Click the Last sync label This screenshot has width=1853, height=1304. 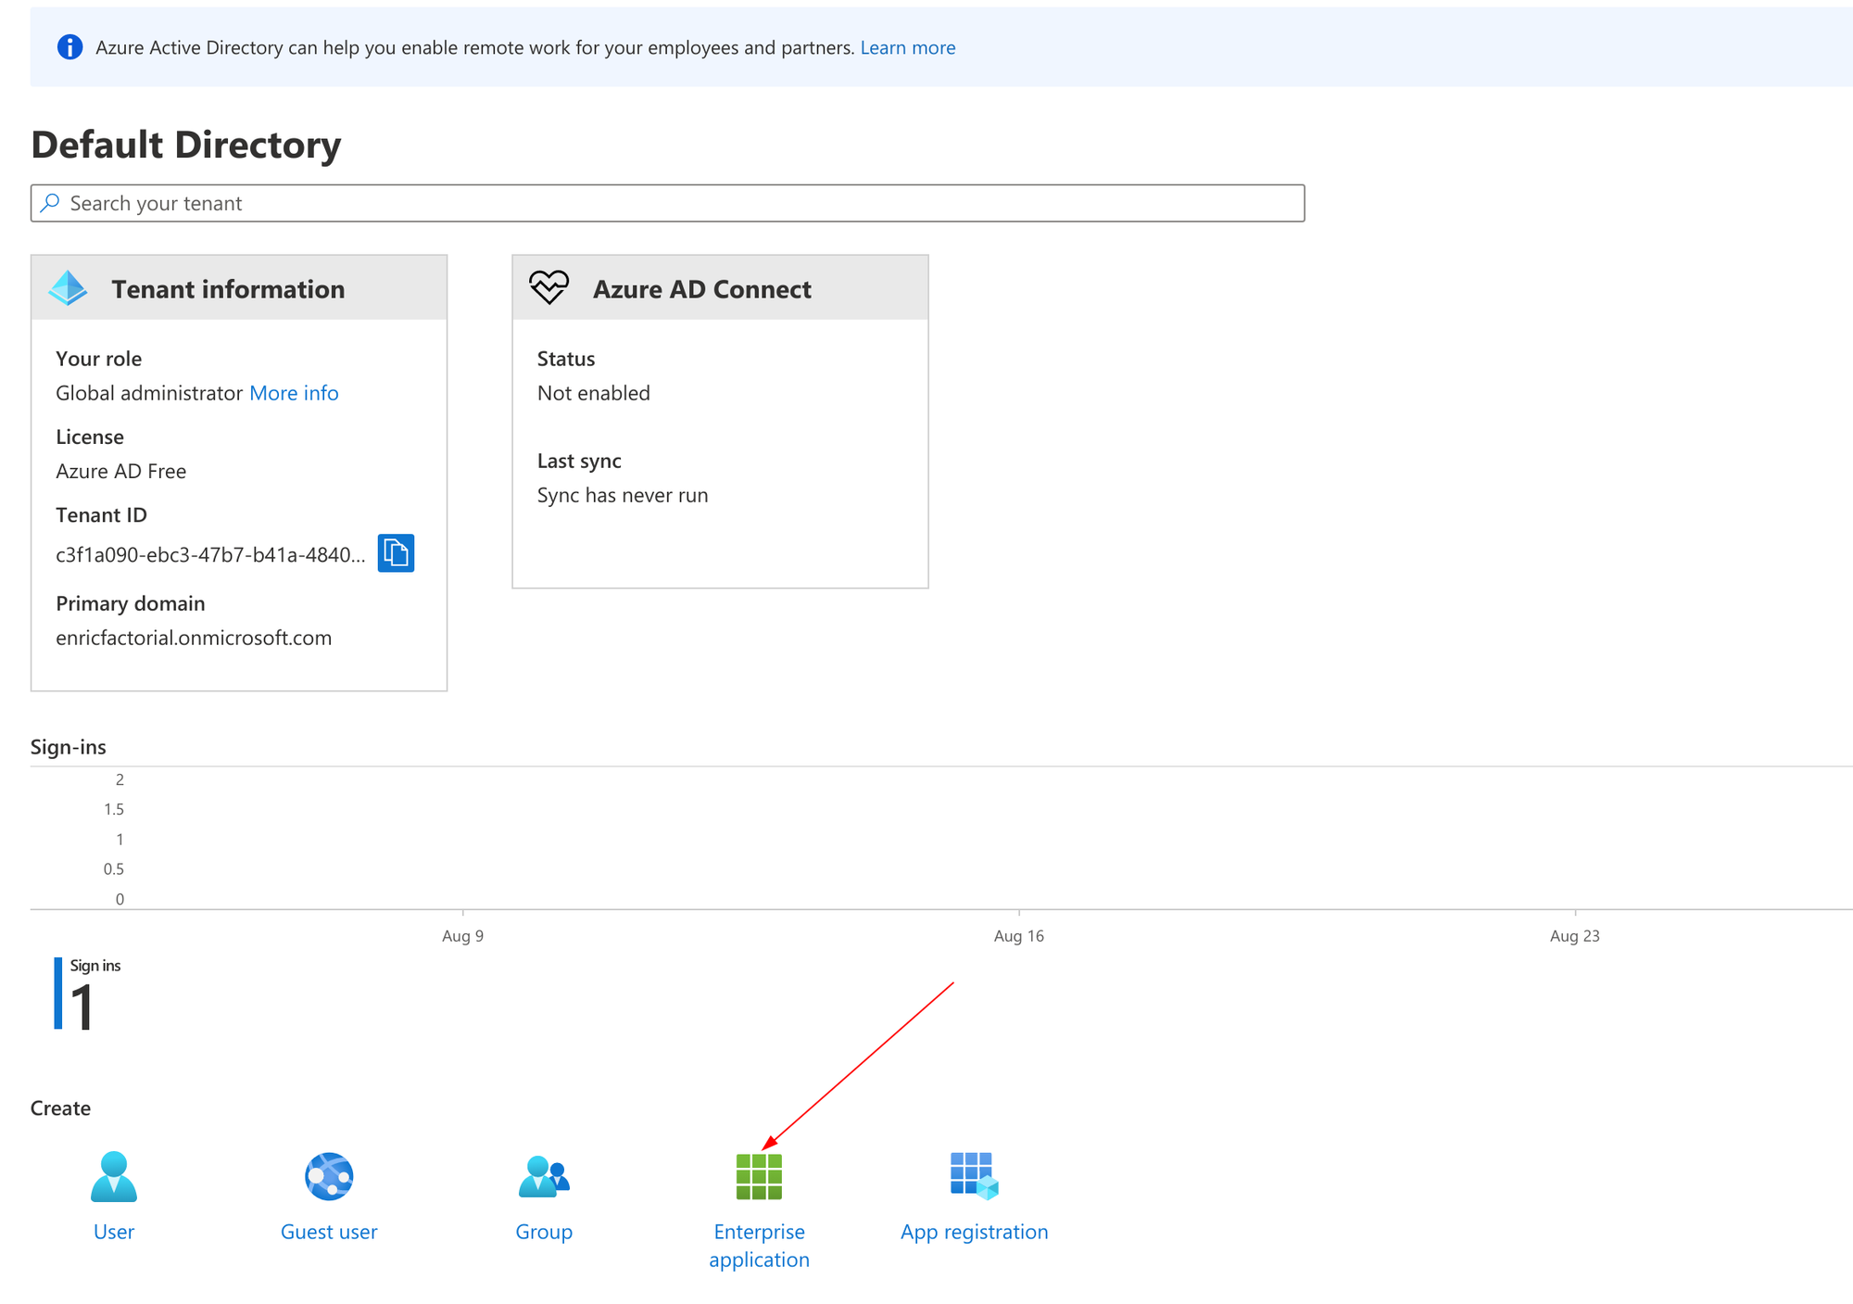(x=579, y=461)
